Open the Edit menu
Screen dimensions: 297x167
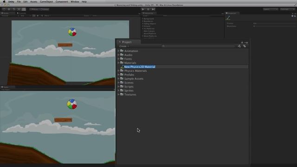pyautogui.click(x=26, y=1)
